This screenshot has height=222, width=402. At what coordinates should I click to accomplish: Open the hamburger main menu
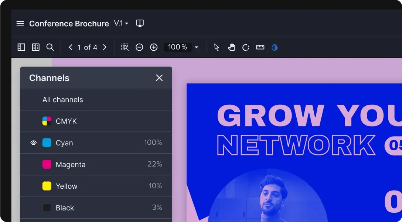20,24
